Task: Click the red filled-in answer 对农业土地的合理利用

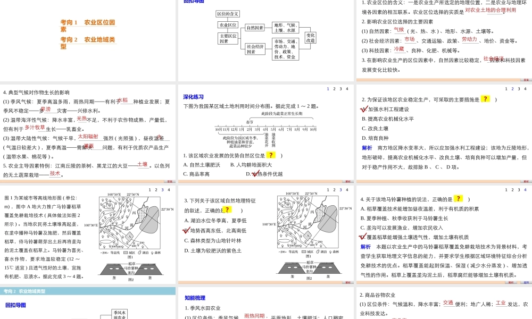Action: (491, 10)
